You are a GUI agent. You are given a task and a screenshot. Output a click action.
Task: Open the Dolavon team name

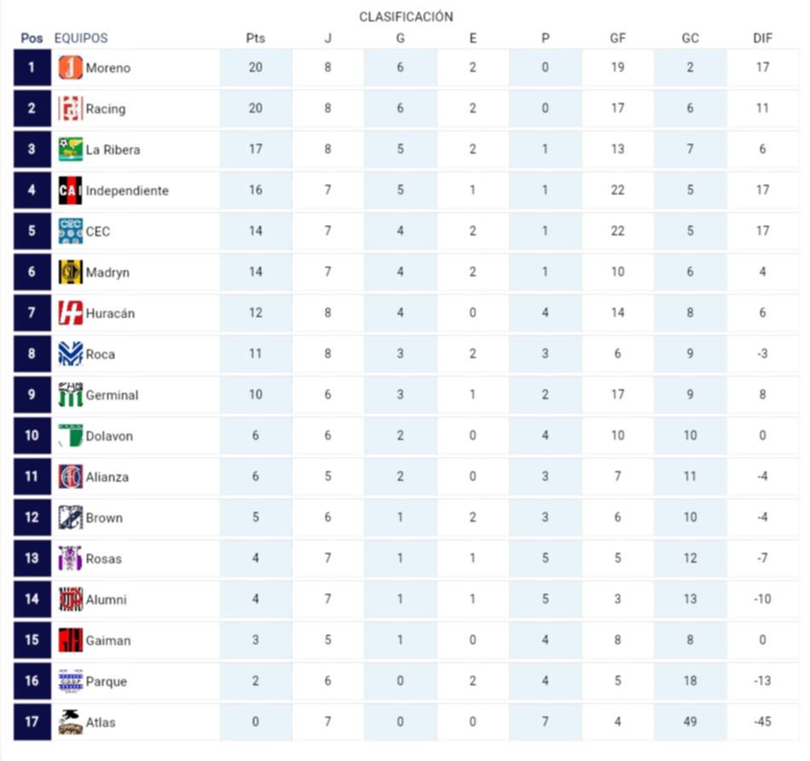click(109, 436)
